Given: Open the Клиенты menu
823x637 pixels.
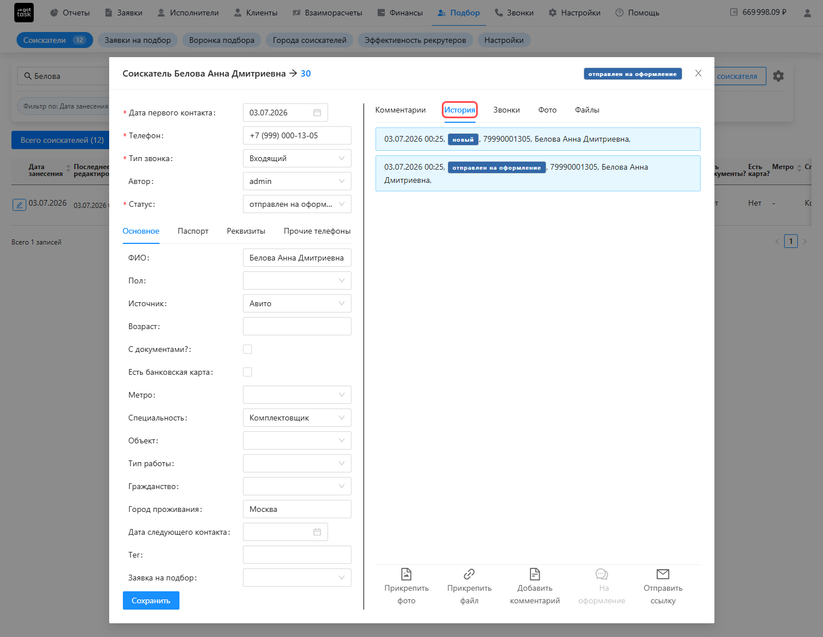Looking at the screenshot, I should coord(255,13).
